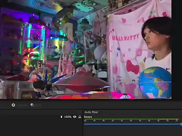This screenshot has height=136, width=182.
Task: Click empty space below the source row
Action: [41, 128]
